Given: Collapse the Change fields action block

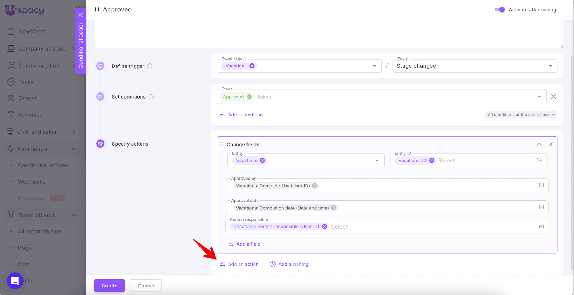Looking at the screenshot, I should click(539, 144).
